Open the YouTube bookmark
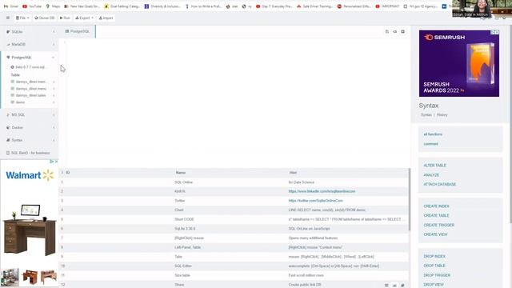This screenshot has width=512, height=288. click(x=32, y=6)
